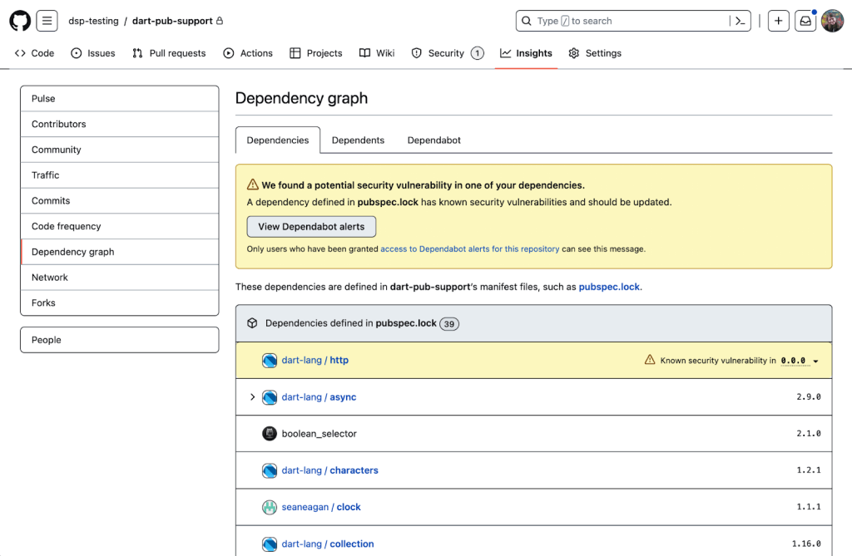This screenshot has width=852, height=556.
Task: Select Contributors in the Insights sidebar
Action: point(59,124)
